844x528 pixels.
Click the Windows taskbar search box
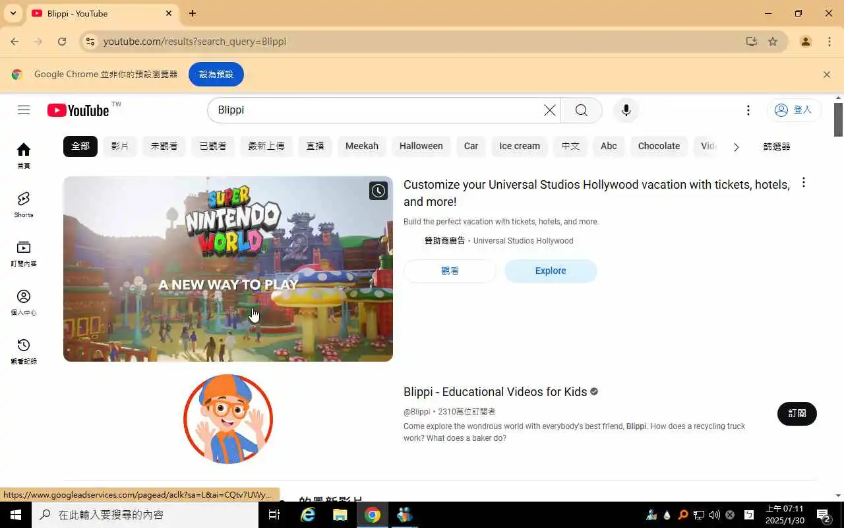coord(145,515)
